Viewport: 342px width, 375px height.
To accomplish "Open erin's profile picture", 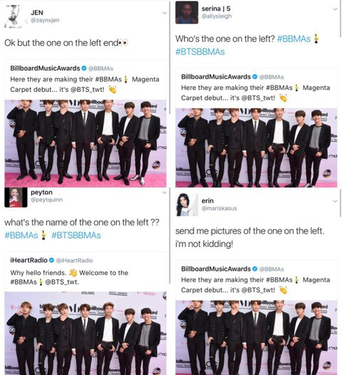I will click(x=187, y=205).
